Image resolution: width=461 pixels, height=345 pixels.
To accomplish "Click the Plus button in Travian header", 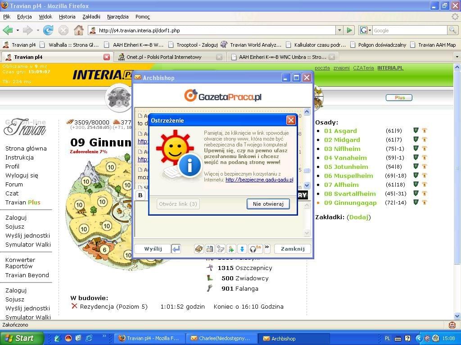I will coord(399,97).
